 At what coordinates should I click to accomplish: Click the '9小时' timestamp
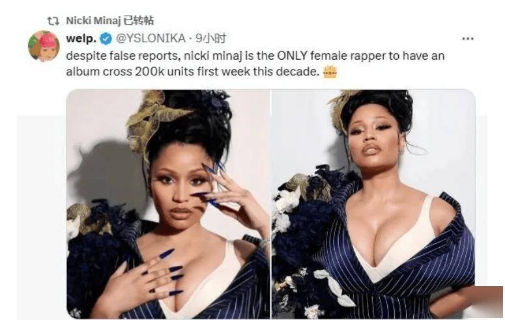210,38
